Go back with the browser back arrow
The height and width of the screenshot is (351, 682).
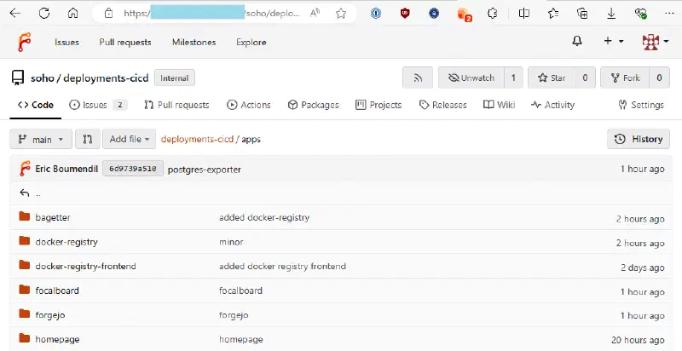click(x=15, y=13)
